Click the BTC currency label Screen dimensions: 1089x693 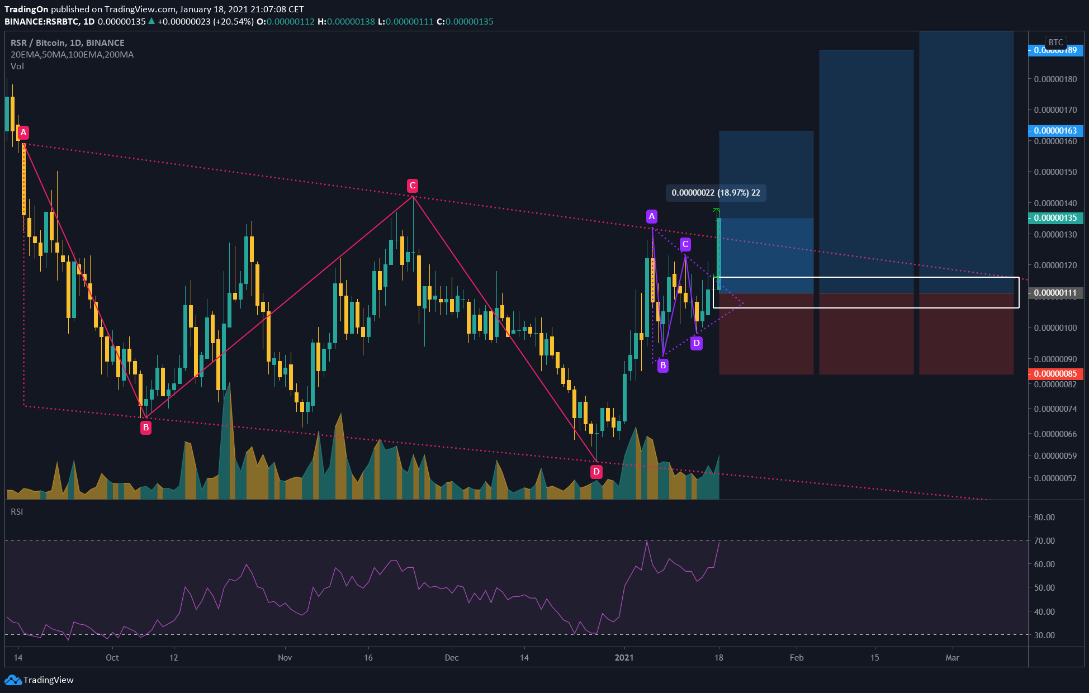click(x=1055, y=42)
